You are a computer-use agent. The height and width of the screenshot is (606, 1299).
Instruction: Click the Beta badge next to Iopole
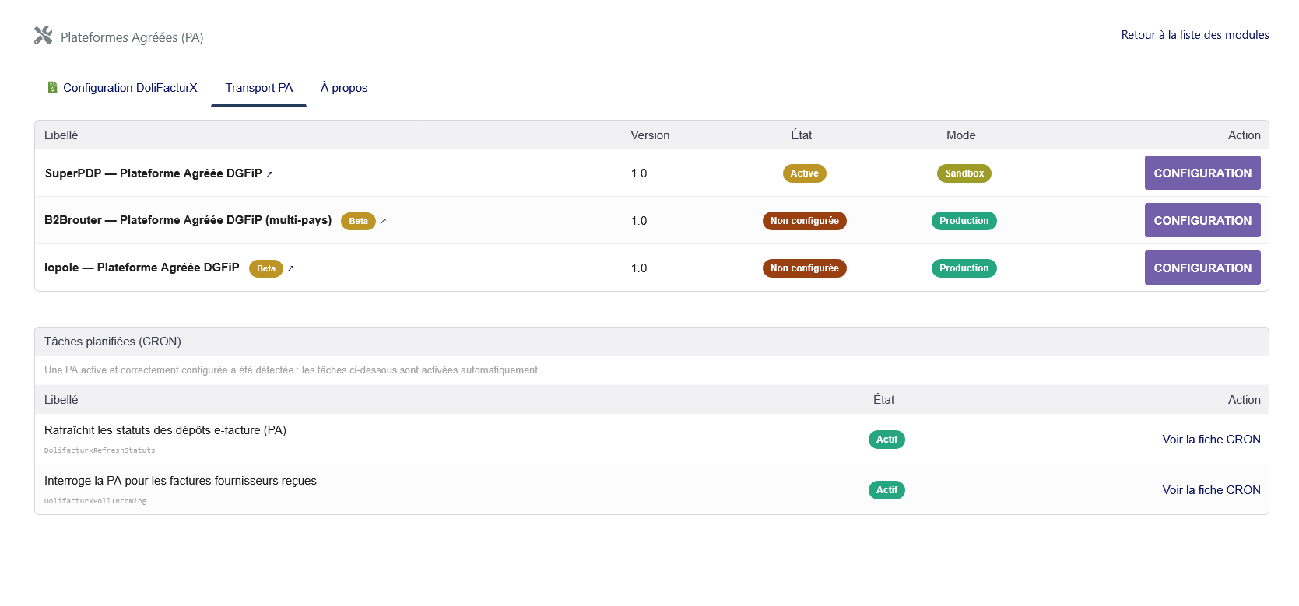[x=266, y=268]
